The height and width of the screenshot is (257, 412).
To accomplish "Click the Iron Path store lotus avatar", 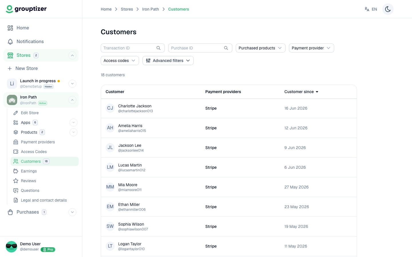I will point(12,100).
